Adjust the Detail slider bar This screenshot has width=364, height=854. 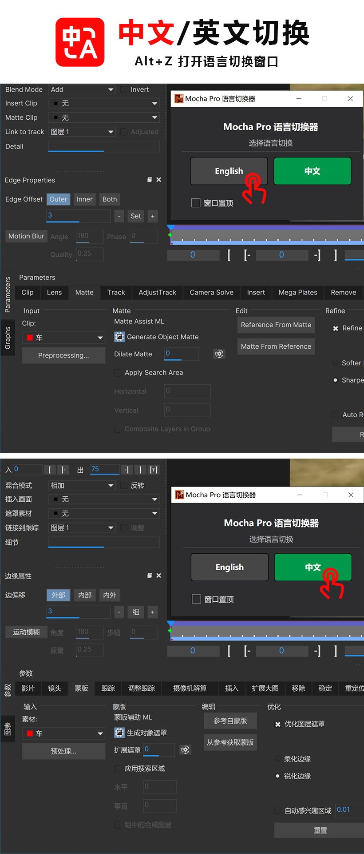[103, 146]
